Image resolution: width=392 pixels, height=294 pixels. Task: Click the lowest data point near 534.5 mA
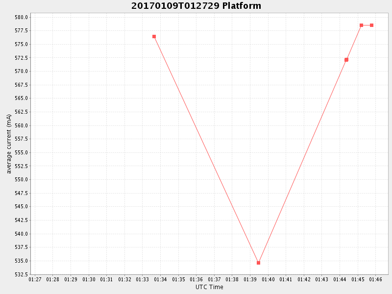coord(258,263)
